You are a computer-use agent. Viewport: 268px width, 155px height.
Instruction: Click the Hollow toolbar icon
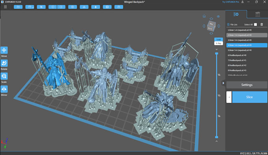pyautogui.click(x=95, y=7)
